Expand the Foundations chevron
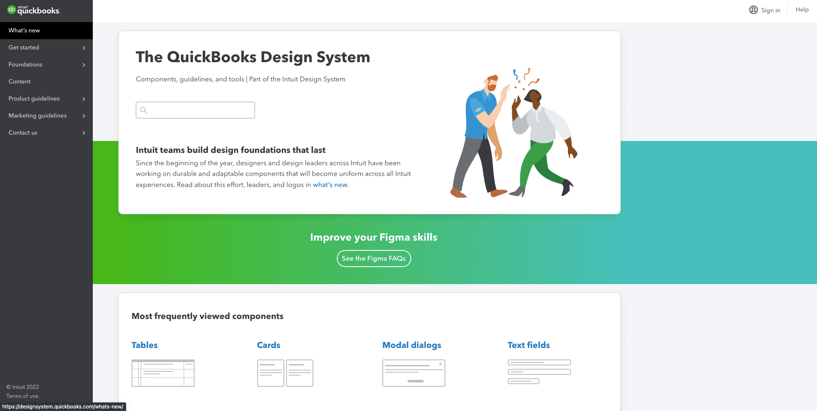 [84, 65]
